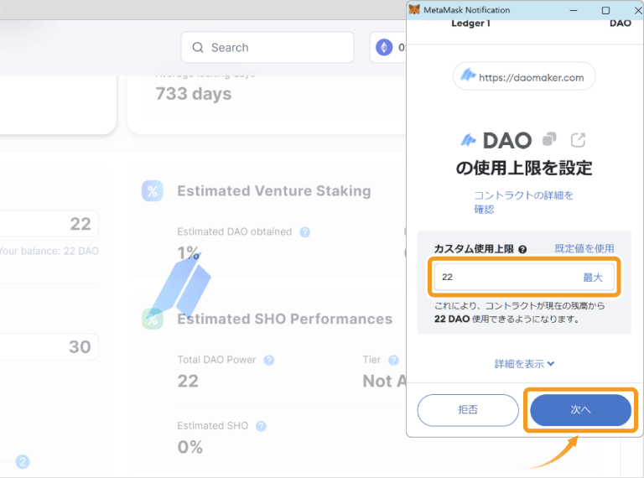644x478 pixels.
Task: Click 次へ to proceed
Action: [580, 410]
